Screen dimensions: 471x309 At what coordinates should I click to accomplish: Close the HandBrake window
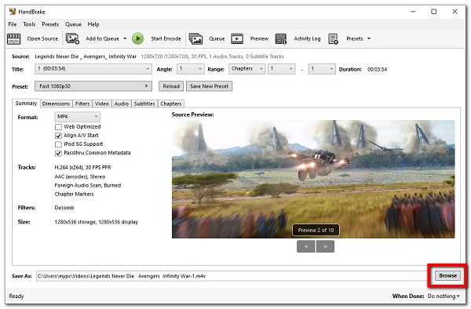(455, 12)
